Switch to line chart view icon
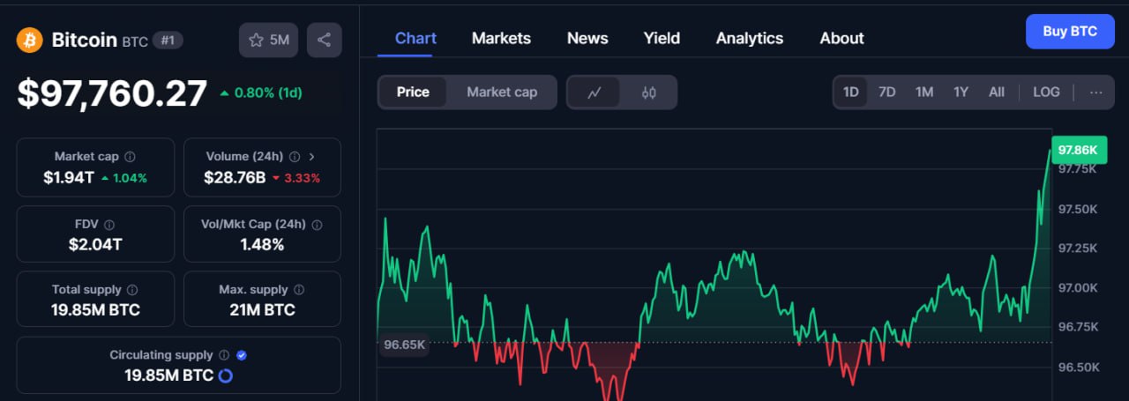 (x=594, y=93)
